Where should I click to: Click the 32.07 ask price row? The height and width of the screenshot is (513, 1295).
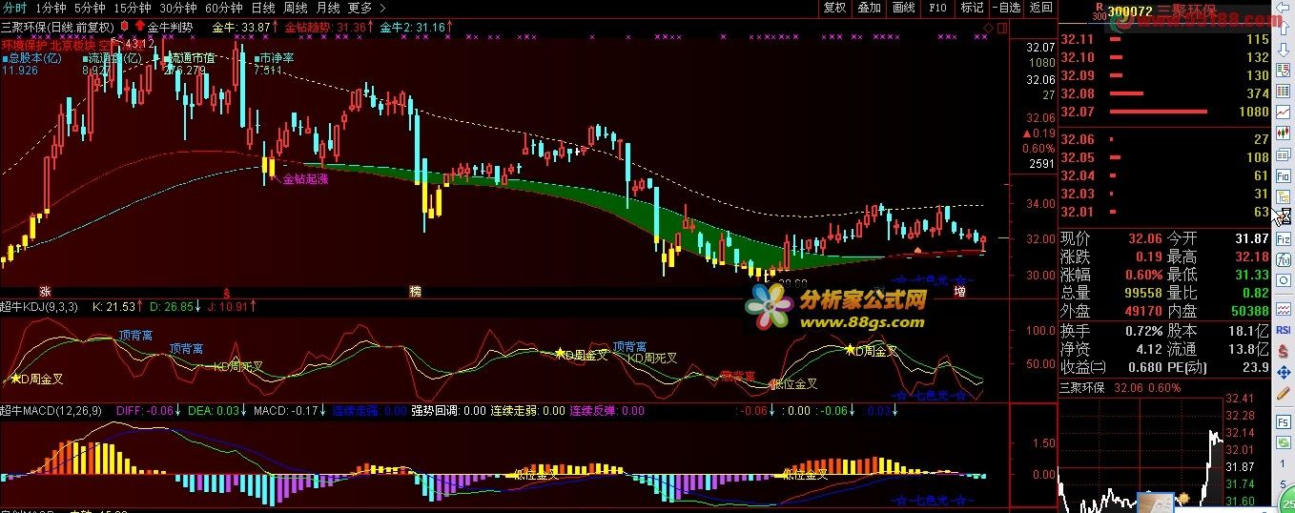pos(1165,112)
